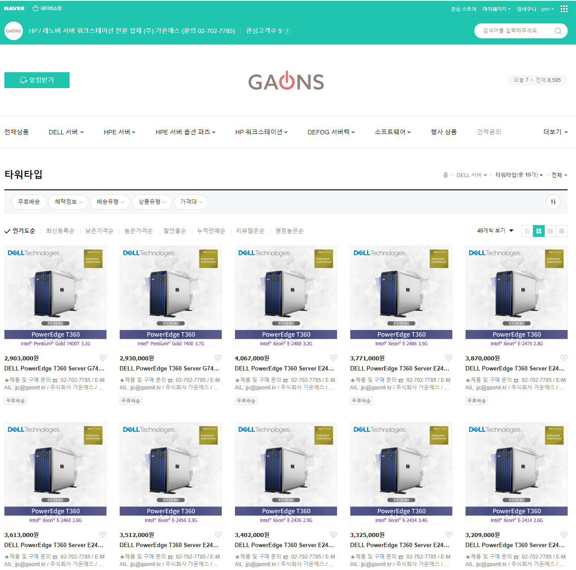
Task: Open the gao account dropdown
Action: [x=547, y=9]
